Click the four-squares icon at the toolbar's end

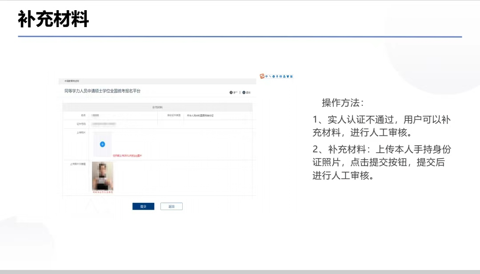coord(292,76)
